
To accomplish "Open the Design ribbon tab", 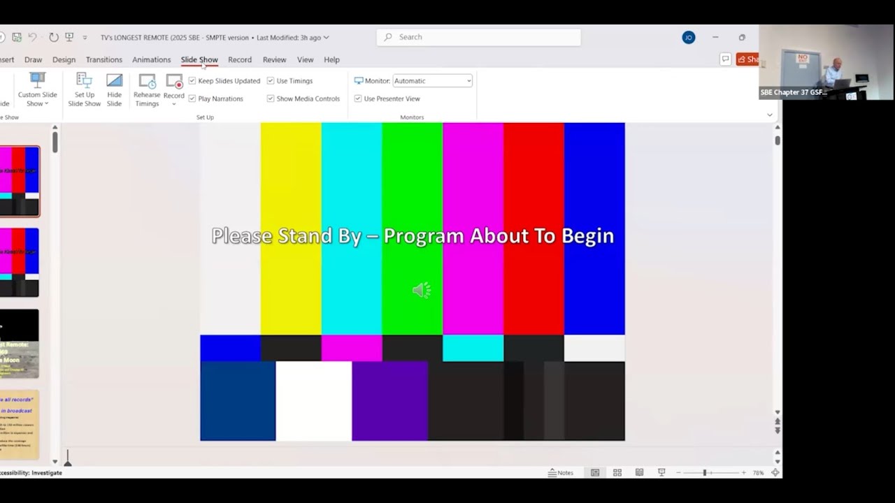I will click(x=64, y=60).
